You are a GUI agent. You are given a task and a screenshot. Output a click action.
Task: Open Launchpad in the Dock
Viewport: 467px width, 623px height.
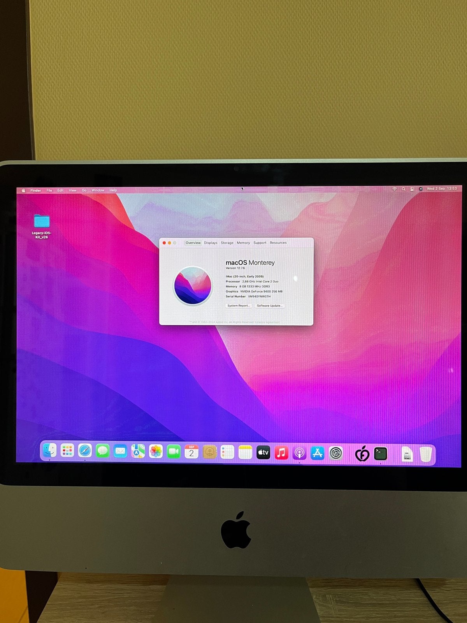67,451
